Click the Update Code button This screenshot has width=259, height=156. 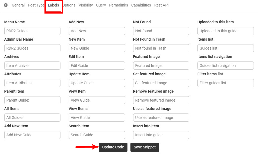coord(113,147)
